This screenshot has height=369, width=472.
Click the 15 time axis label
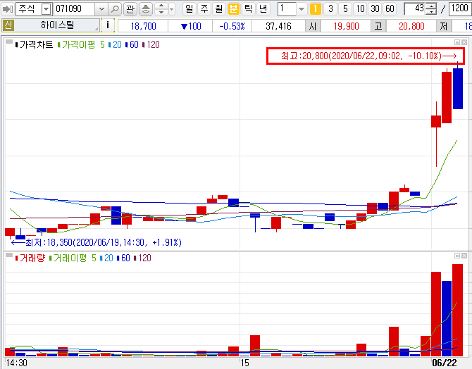[x=244, y=363]
